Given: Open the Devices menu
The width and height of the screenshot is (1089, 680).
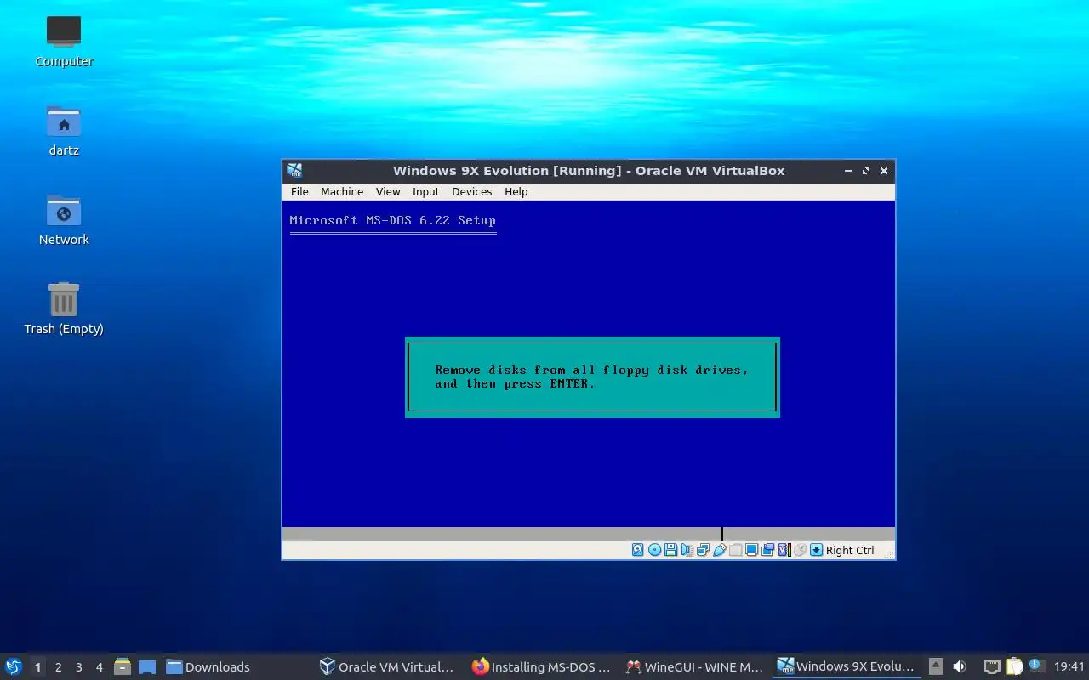Looking at the screenshot, I should pyautogui.click(x=471, y=192).
